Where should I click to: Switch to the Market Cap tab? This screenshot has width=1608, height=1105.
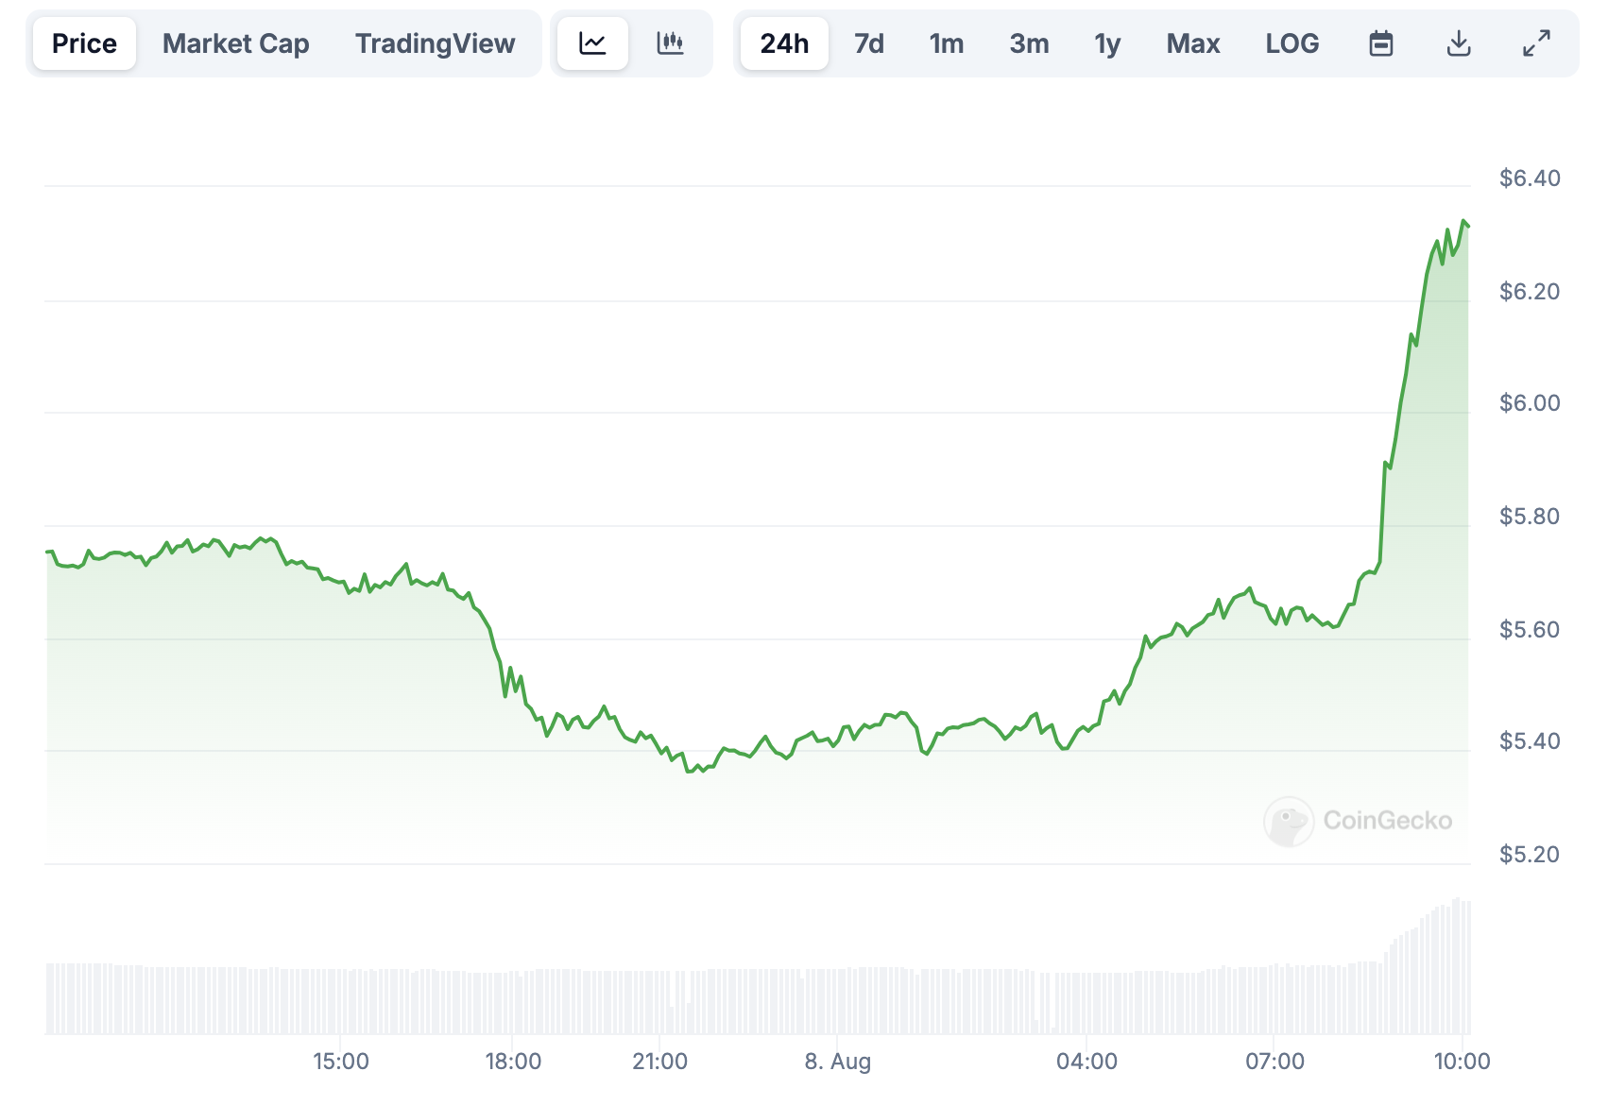coord(235,43)
